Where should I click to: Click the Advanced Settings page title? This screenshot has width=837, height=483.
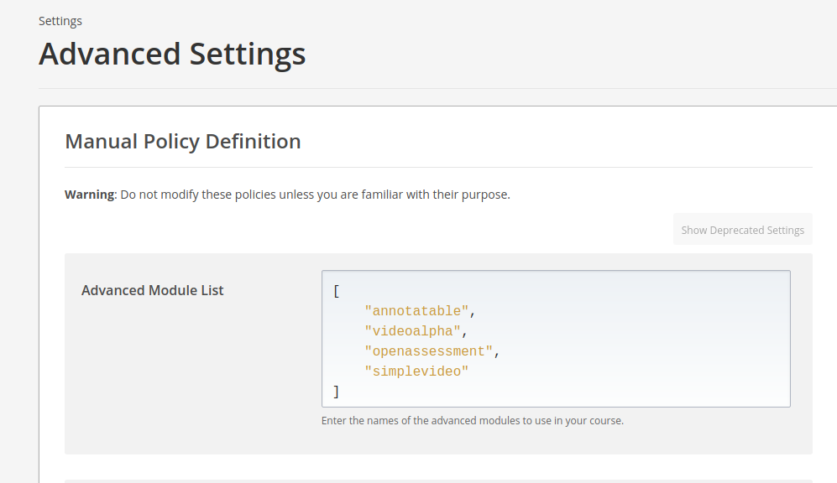point(172,54)
